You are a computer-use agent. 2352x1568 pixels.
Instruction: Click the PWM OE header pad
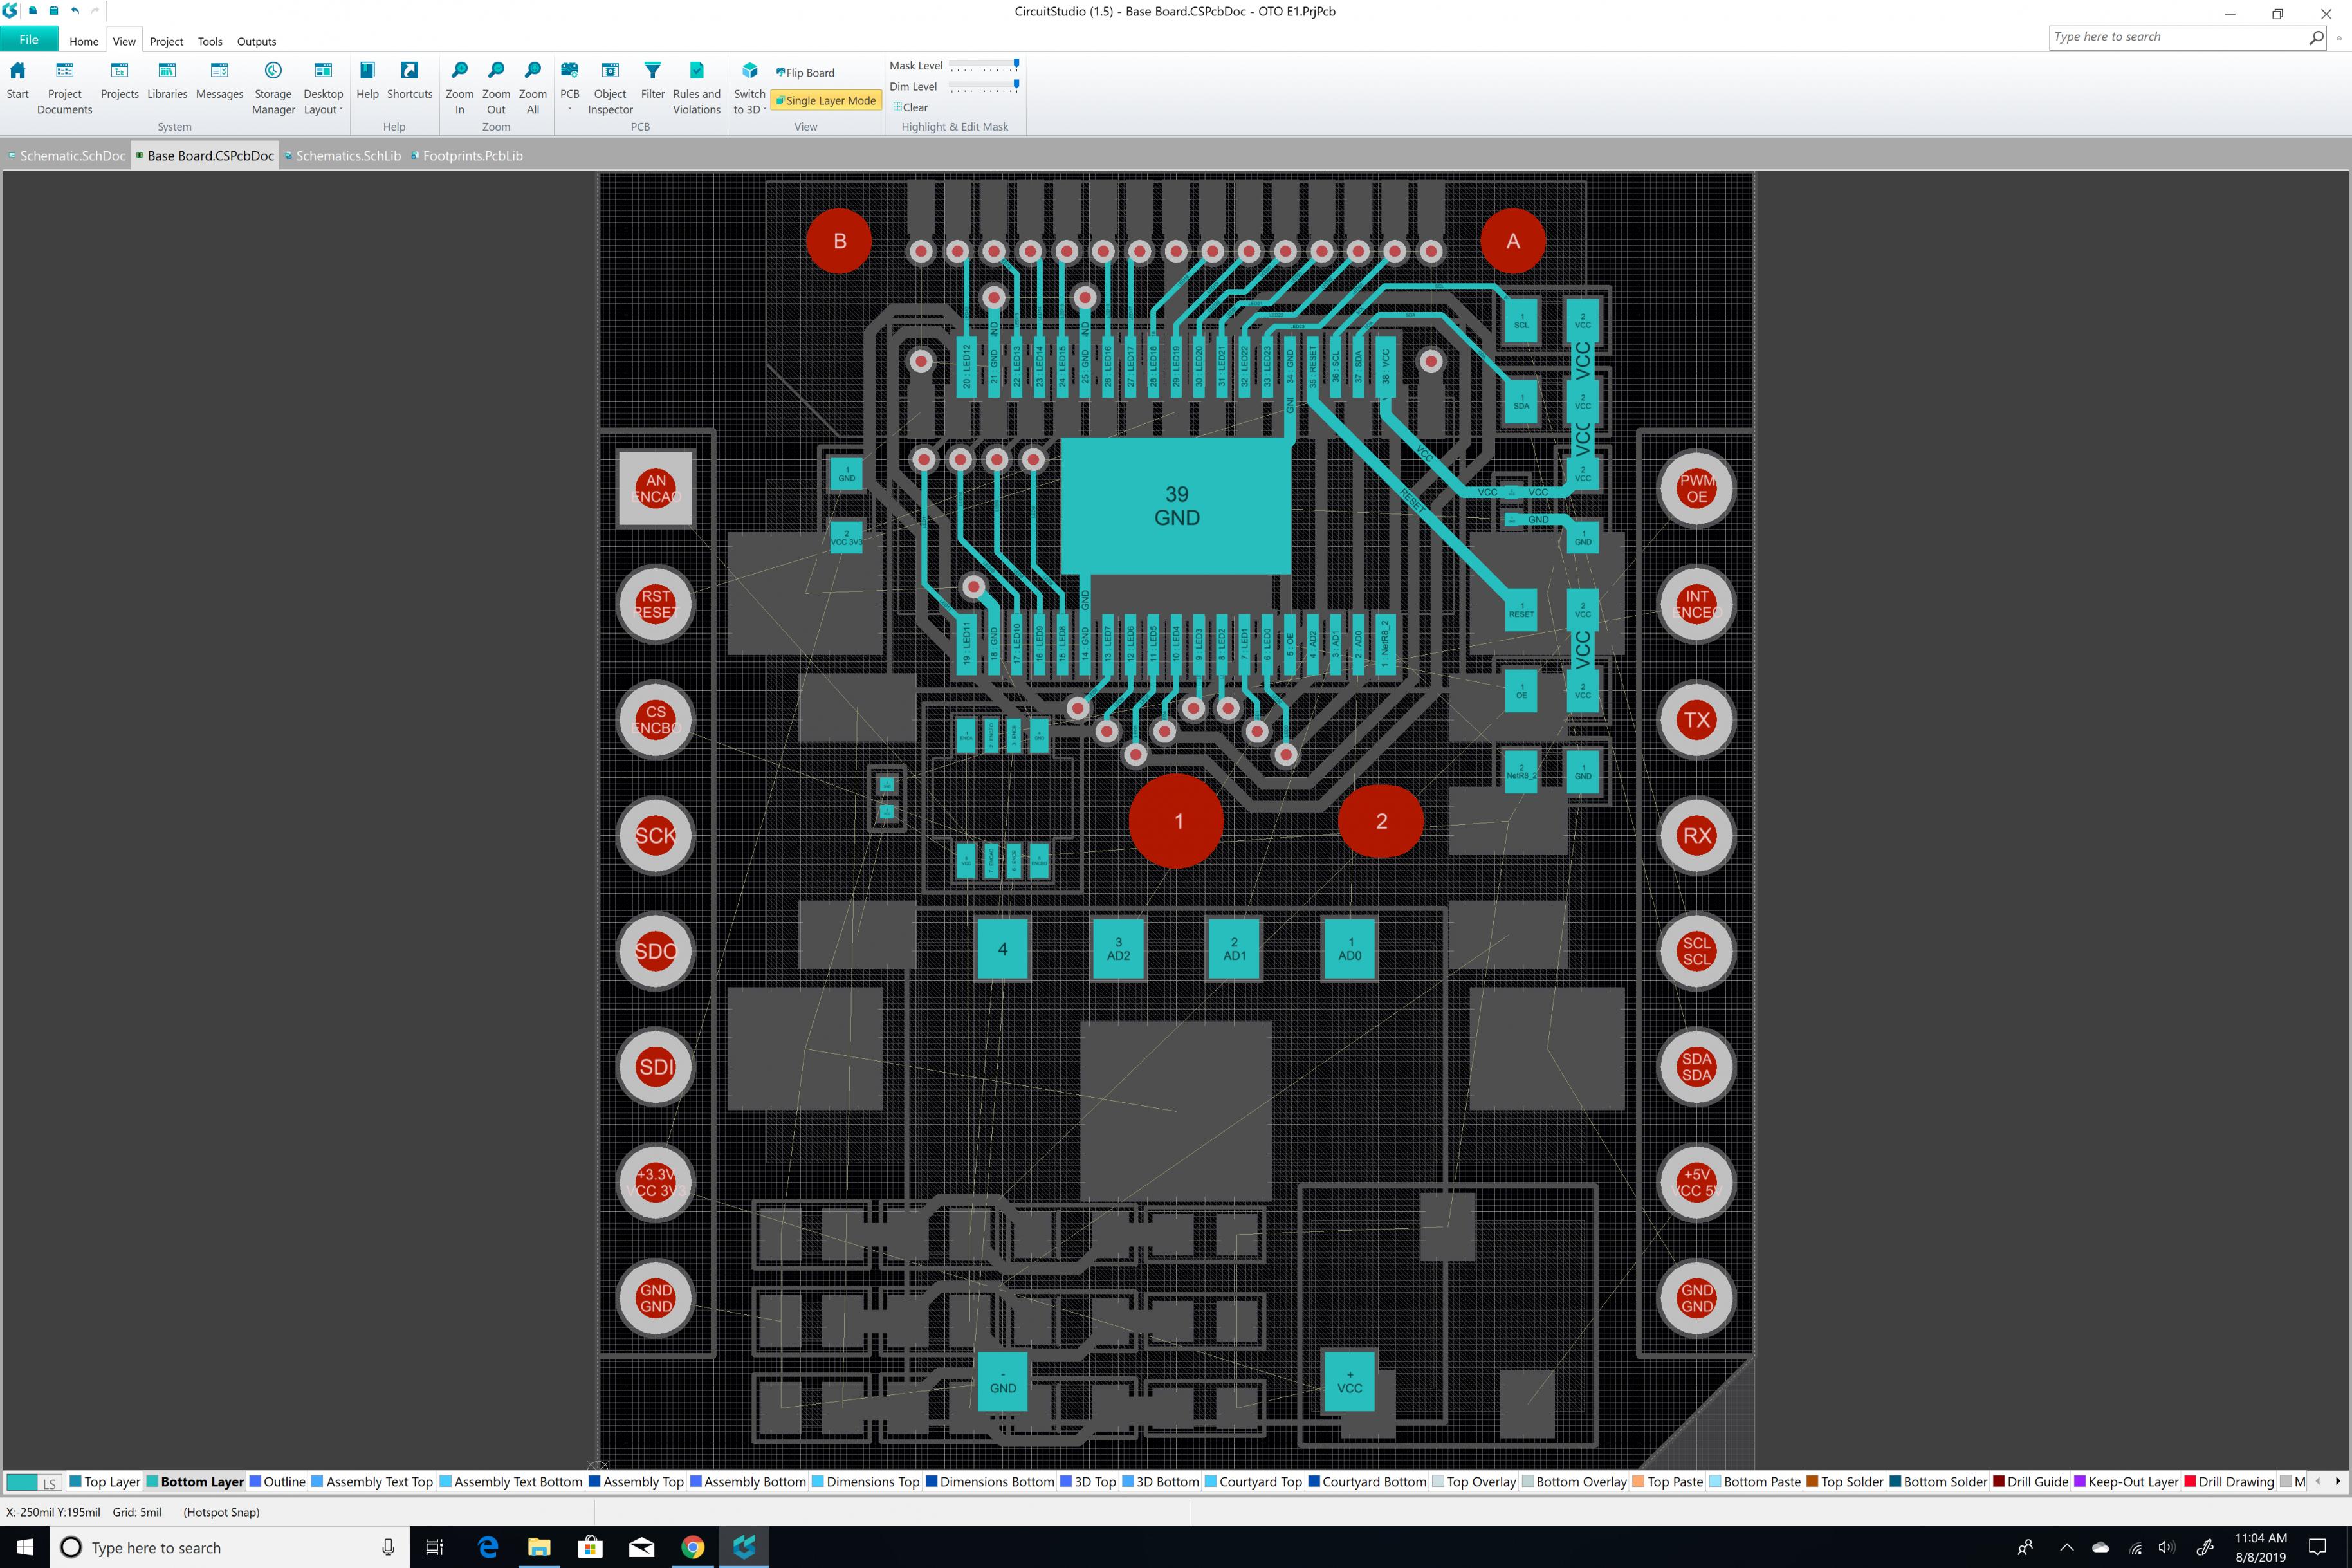point(1696,489)
